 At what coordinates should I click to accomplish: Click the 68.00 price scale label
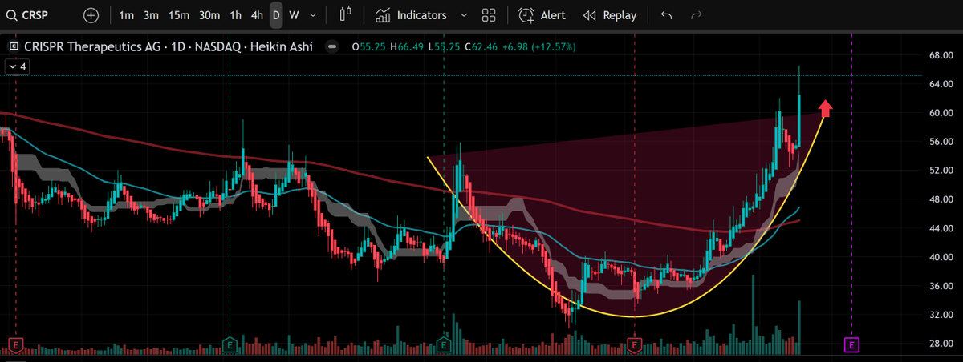tap(940, 55)
